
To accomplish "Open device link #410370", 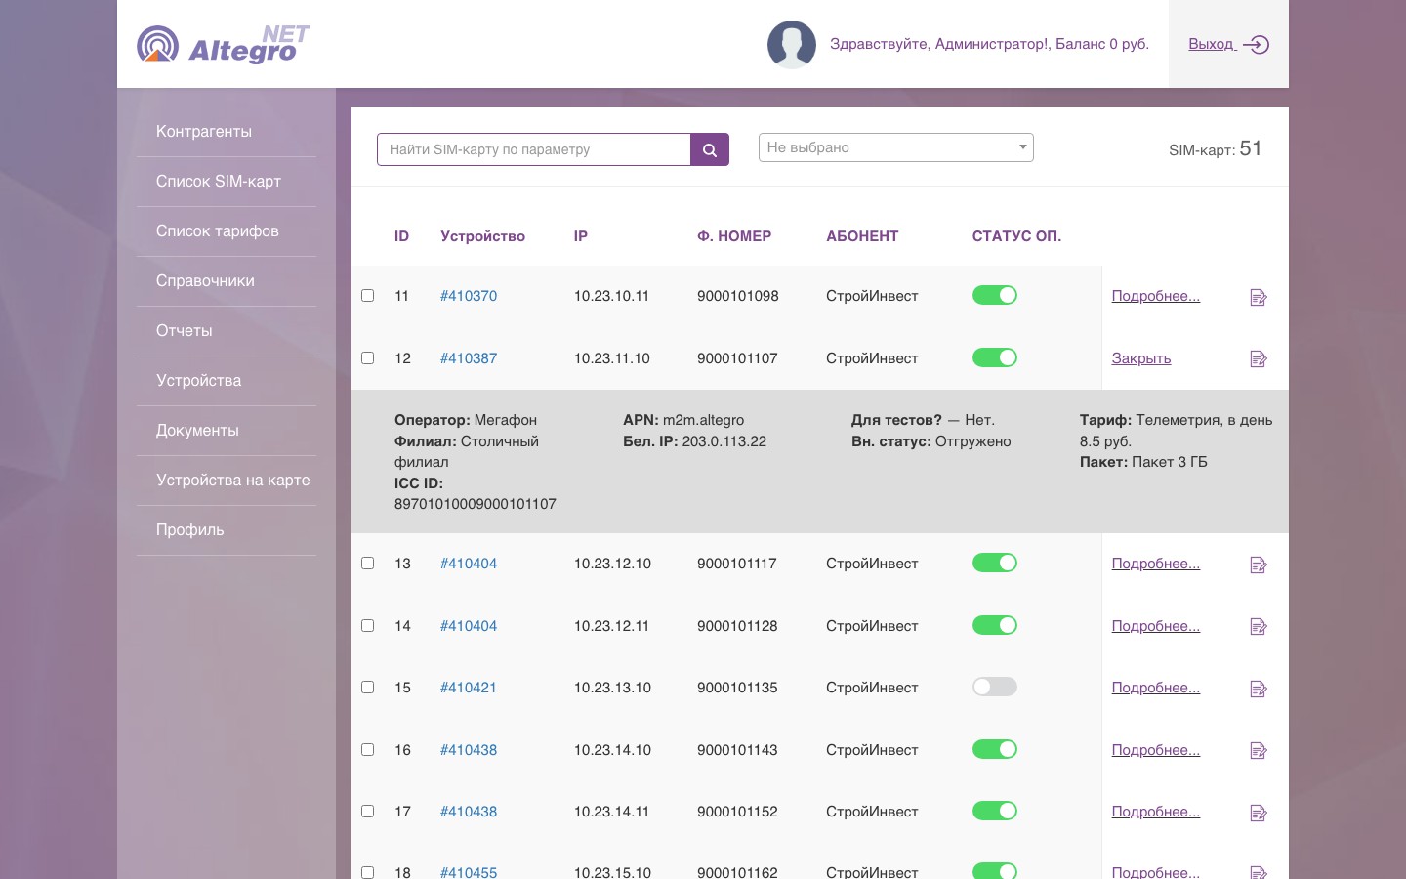I will [469, 296].
